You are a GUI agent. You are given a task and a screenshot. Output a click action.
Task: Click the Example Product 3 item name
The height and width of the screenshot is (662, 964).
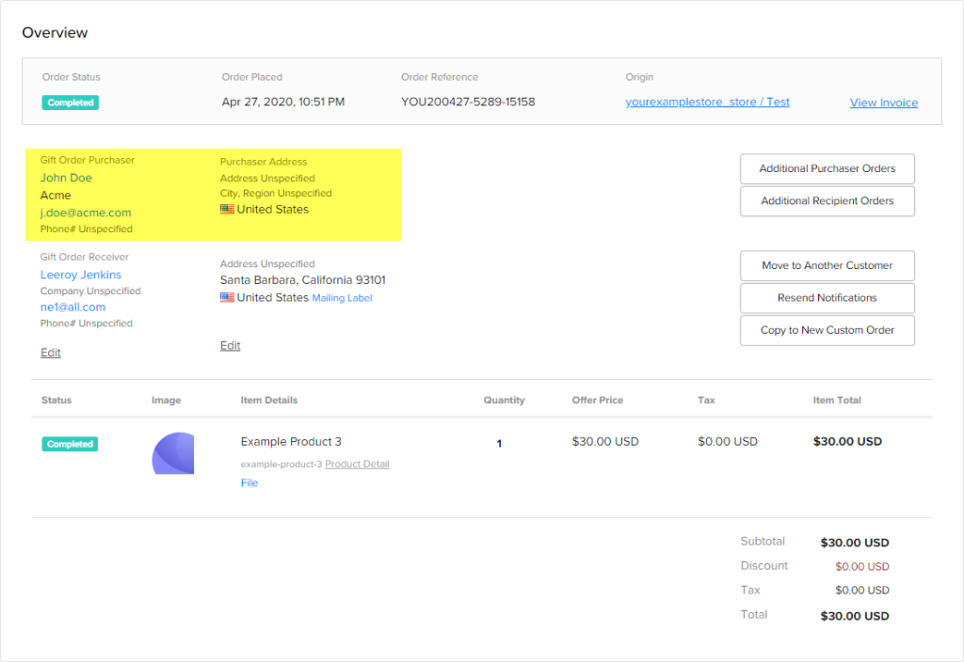(291, 442)
